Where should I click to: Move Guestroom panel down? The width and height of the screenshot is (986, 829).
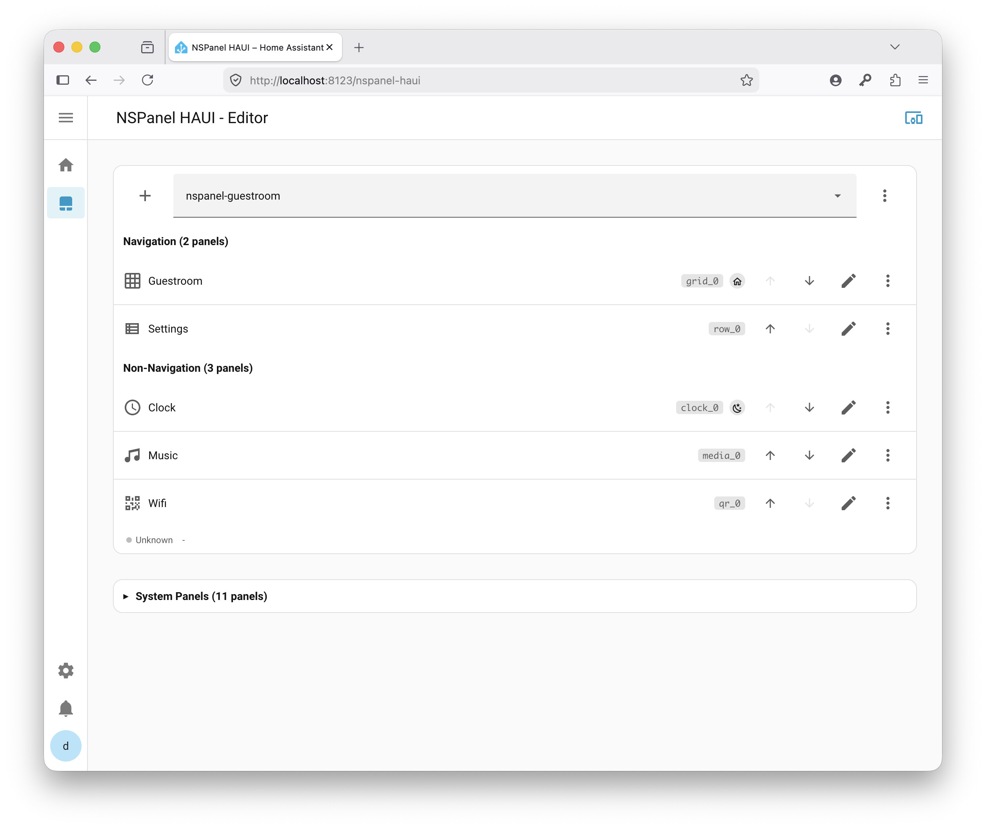click(x=809, y=281)
